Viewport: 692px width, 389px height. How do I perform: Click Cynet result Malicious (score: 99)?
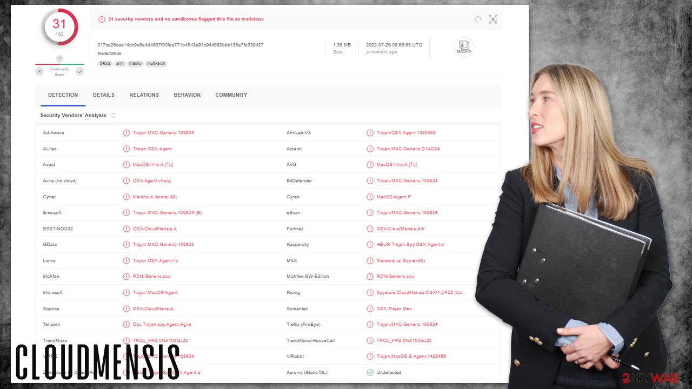point(155,197)
